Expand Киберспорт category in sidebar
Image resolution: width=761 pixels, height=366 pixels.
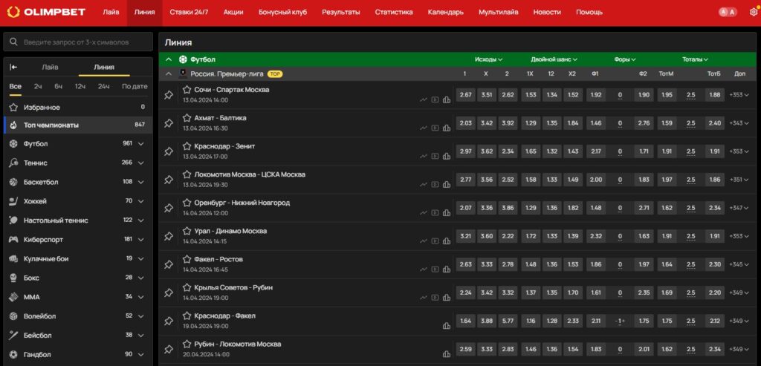[141, 240]
